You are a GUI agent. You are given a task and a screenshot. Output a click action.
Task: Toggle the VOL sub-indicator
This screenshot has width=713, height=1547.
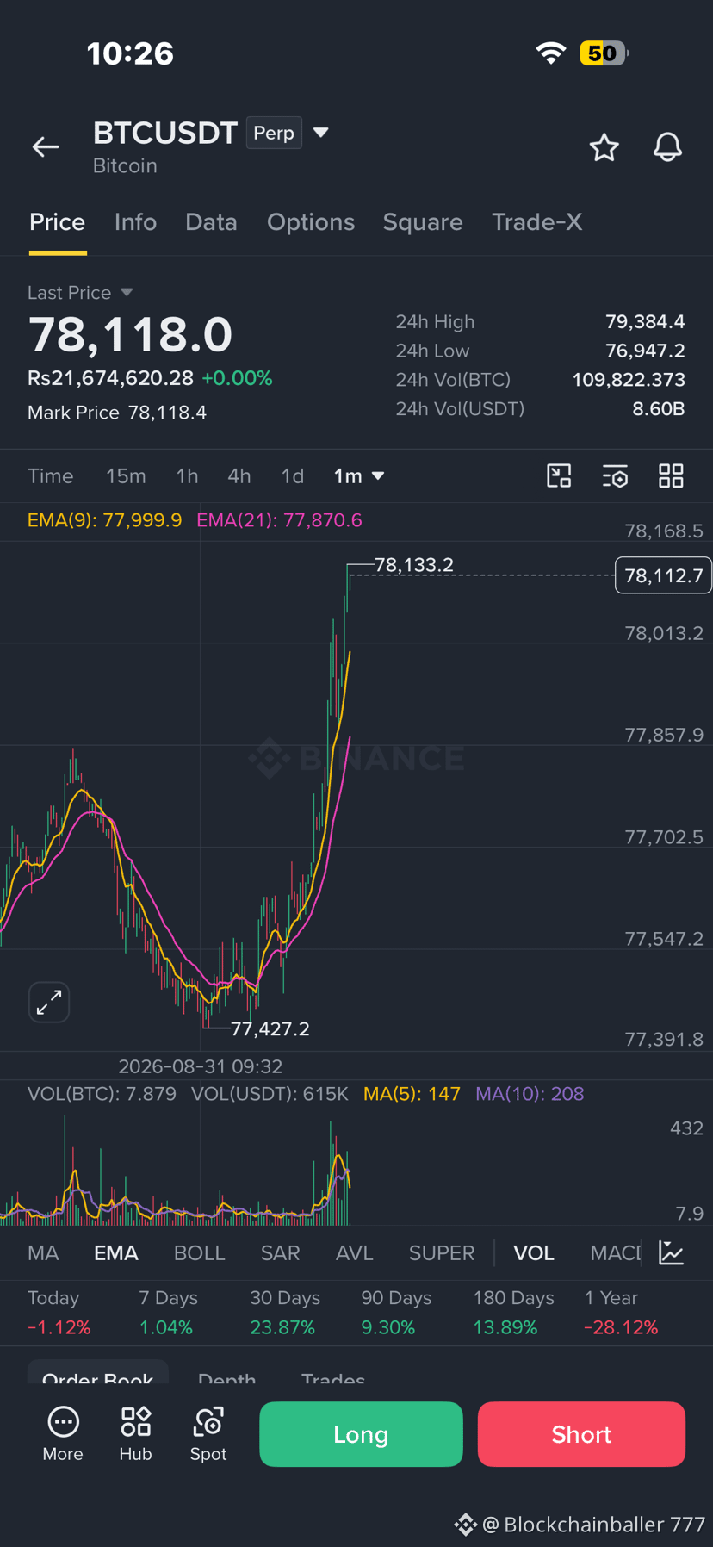534,1253
